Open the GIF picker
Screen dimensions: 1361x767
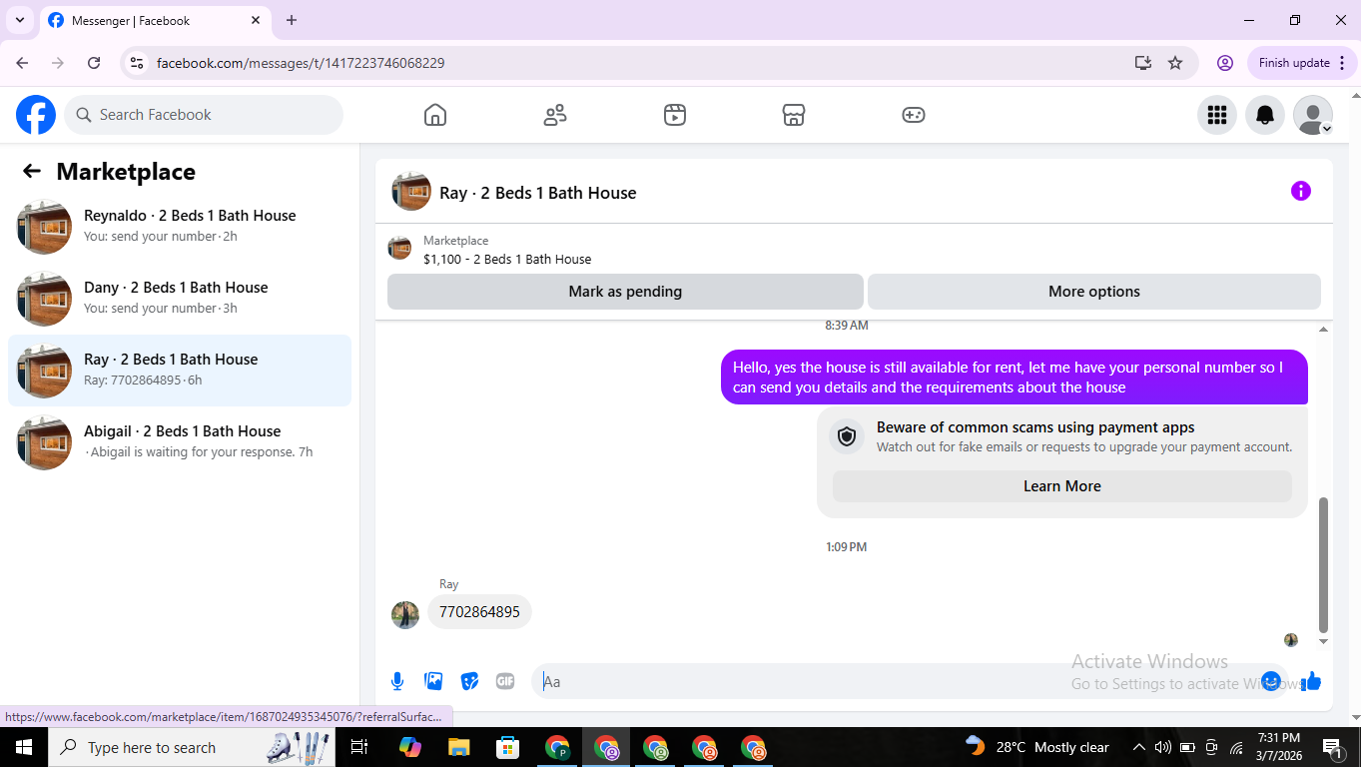point(505,681)
